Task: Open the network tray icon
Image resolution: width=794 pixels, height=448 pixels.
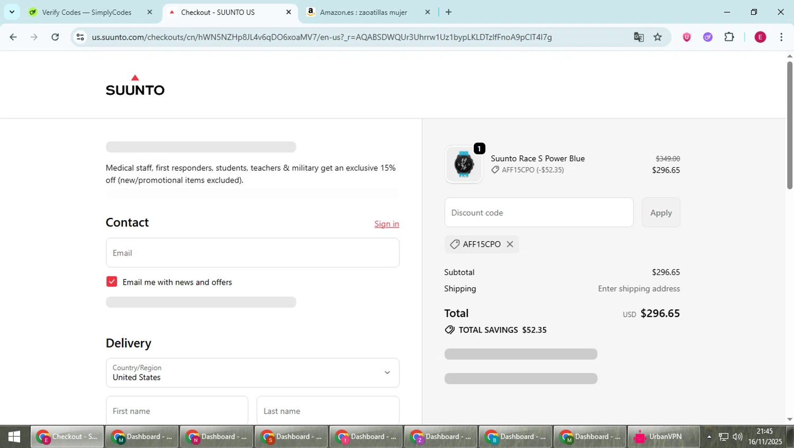Action: pyautogui.click(x=724, y=437)
